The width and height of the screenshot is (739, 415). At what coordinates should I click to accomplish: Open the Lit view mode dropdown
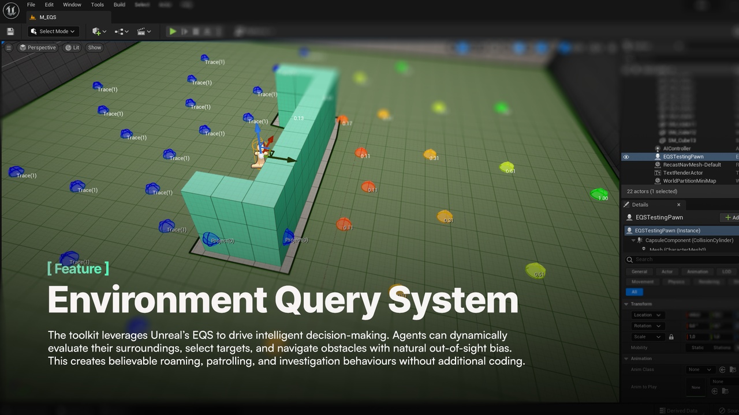(x=73, y=48)
